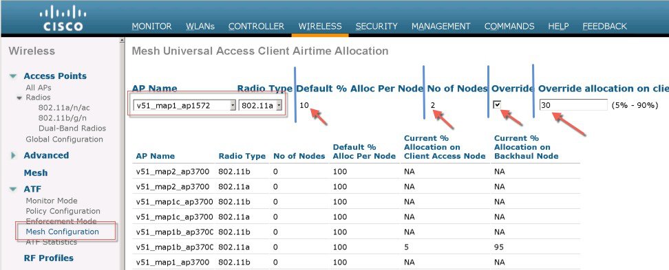
Task: Open the COMMANDS menu
Action: pos(509,26)
